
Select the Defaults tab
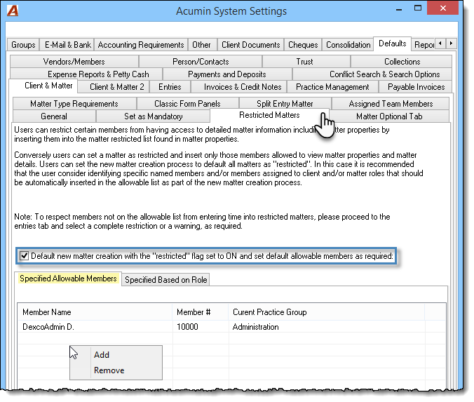(x=393, y=43)
